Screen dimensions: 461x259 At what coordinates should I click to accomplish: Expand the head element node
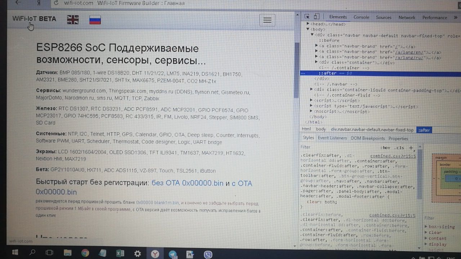pos(308,24)
